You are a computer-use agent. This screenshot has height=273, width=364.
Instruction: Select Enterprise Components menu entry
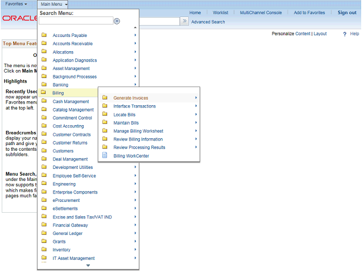(x=75, y=192)
